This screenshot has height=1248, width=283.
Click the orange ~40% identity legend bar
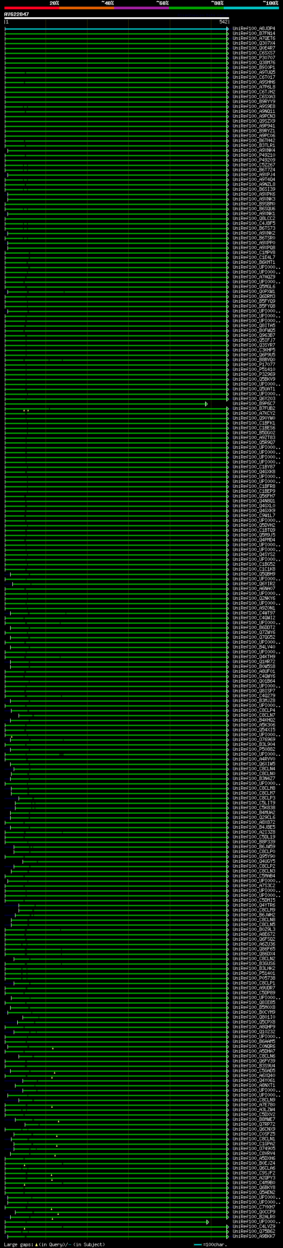click(87, 8)
